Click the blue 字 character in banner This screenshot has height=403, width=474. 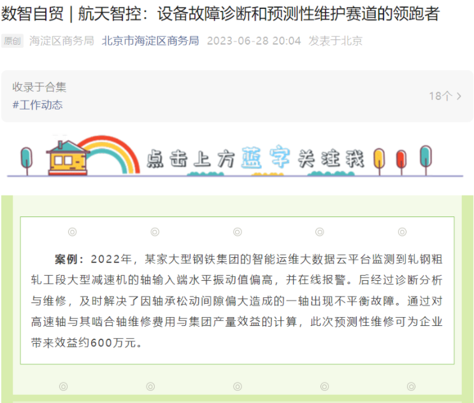pos(280,156)
